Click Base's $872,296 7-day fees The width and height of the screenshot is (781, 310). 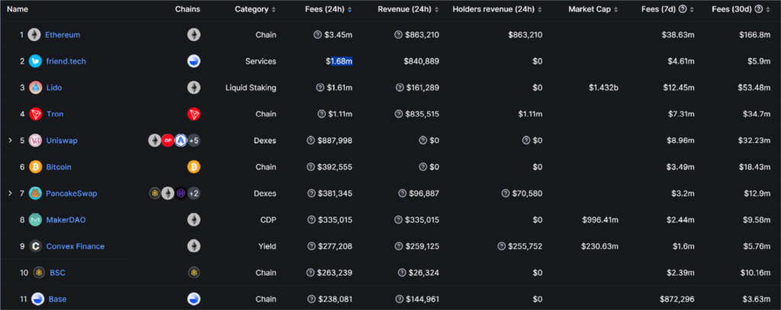(677, 299)
